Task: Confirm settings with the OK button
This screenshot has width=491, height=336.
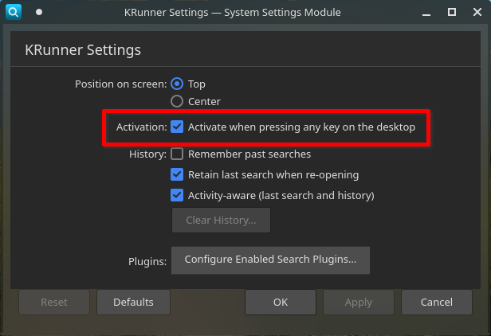Action: tap(280, 302)
